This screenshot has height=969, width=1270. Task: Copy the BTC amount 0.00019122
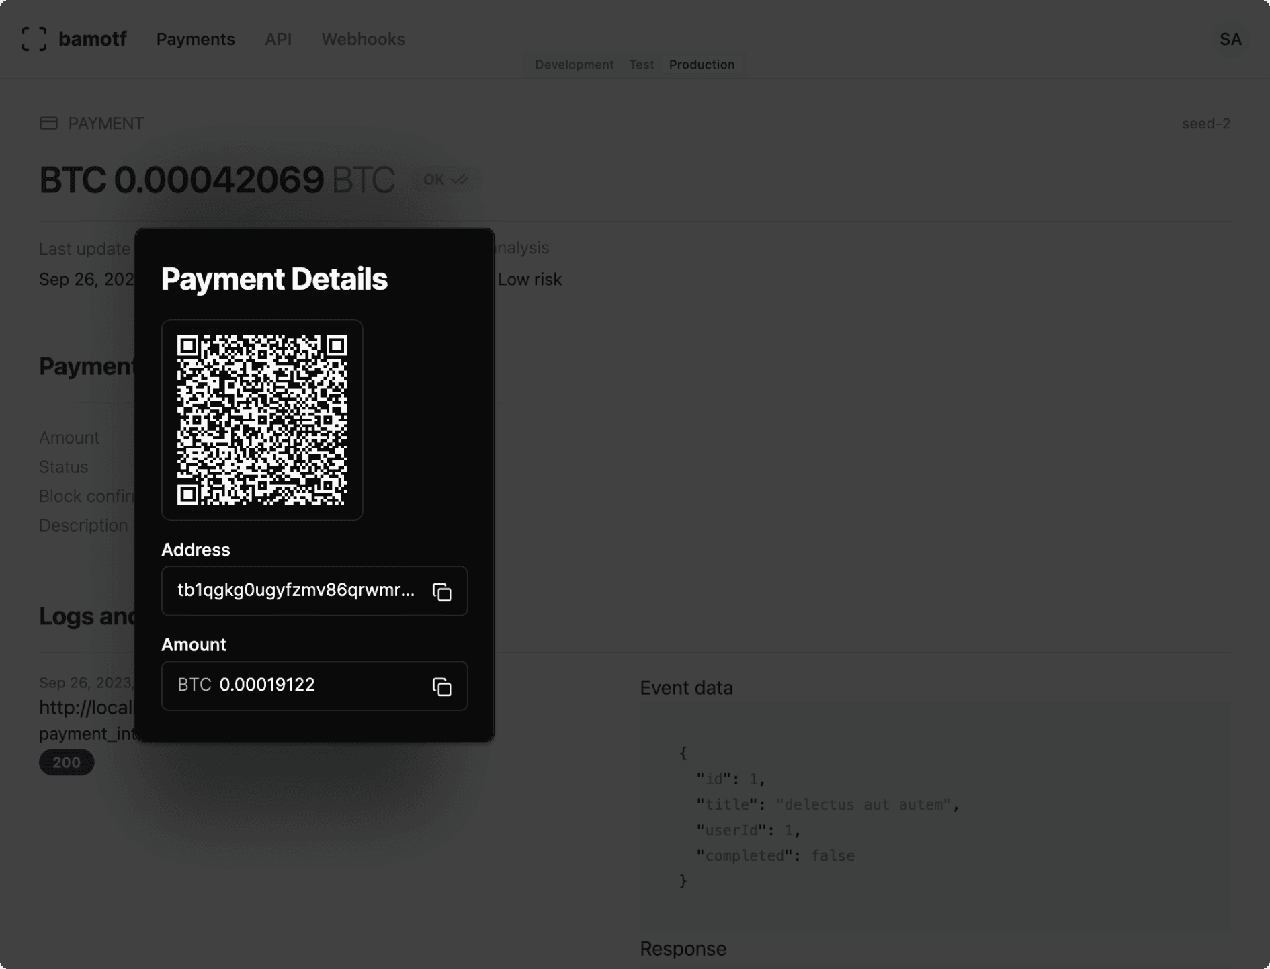[x=441, y=686]
